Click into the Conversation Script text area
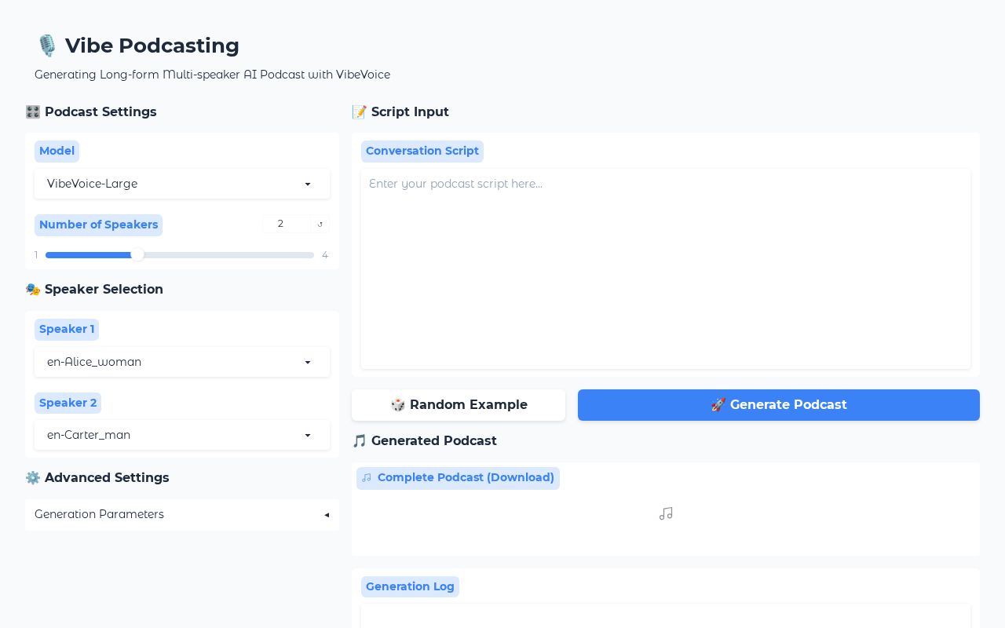Image resolution: width=1005 pixels, height=628 pixels. coord(666,268)
